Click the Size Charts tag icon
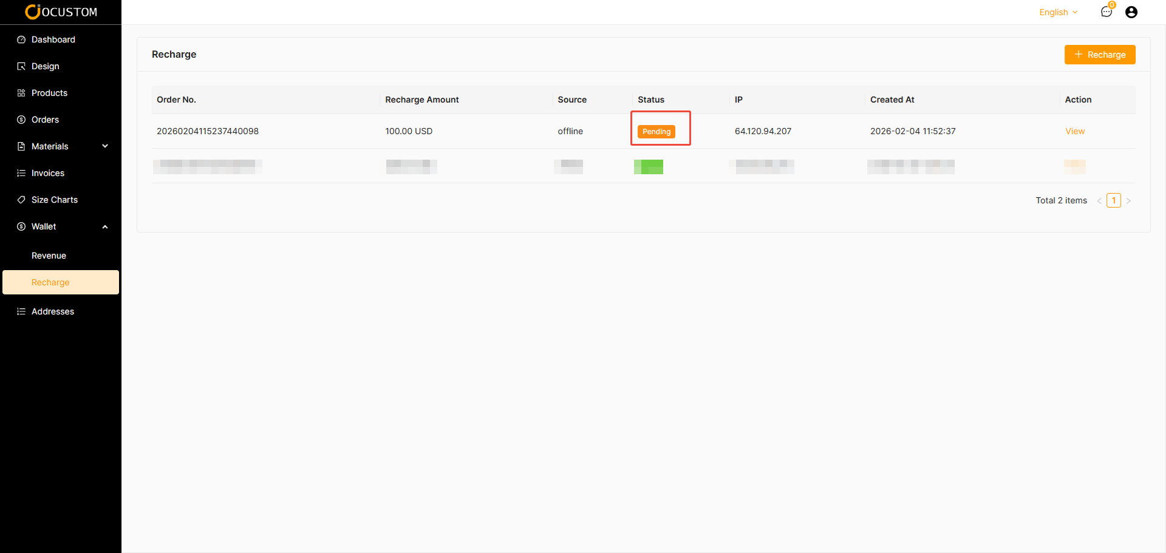 [x=21, y=200]
